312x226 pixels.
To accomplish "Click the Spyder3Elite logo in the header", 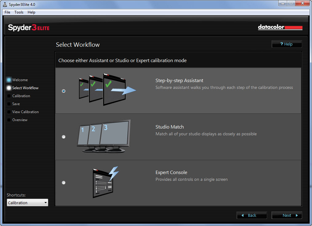I will [29, 28].
